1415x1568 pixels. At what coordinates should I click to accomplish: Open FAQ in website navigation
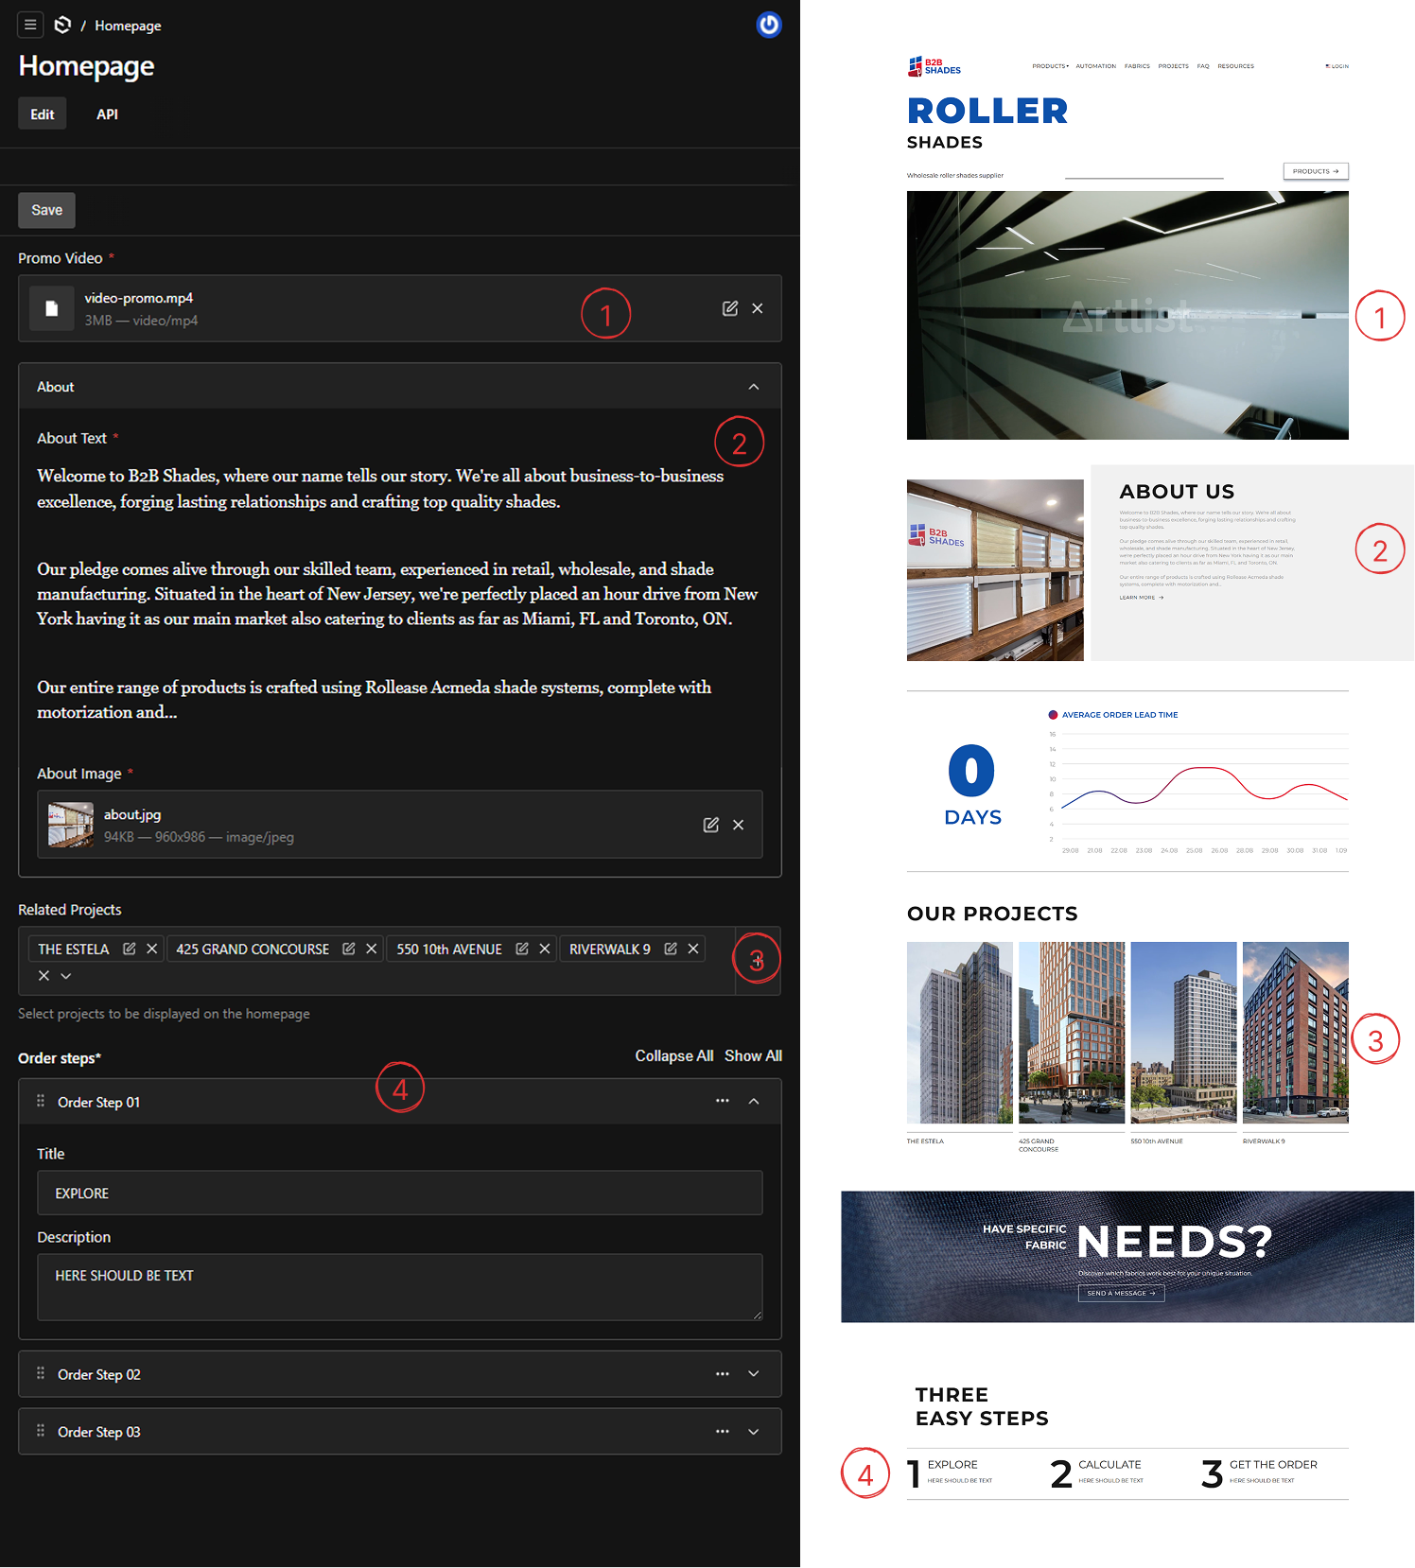1203,66
